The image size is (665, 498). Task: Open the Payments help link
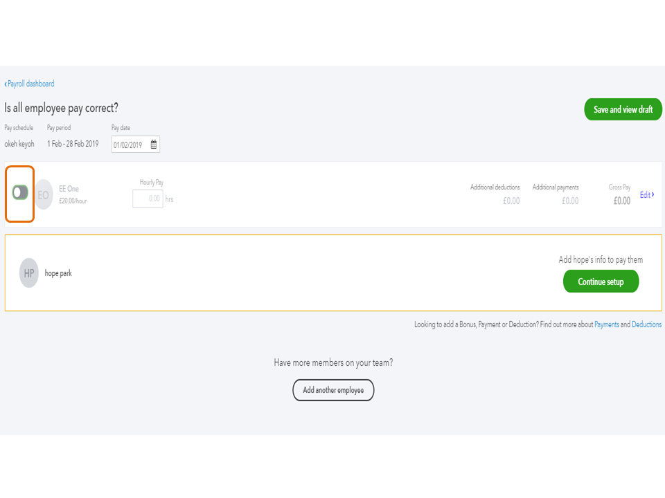[x=607, y=324]
